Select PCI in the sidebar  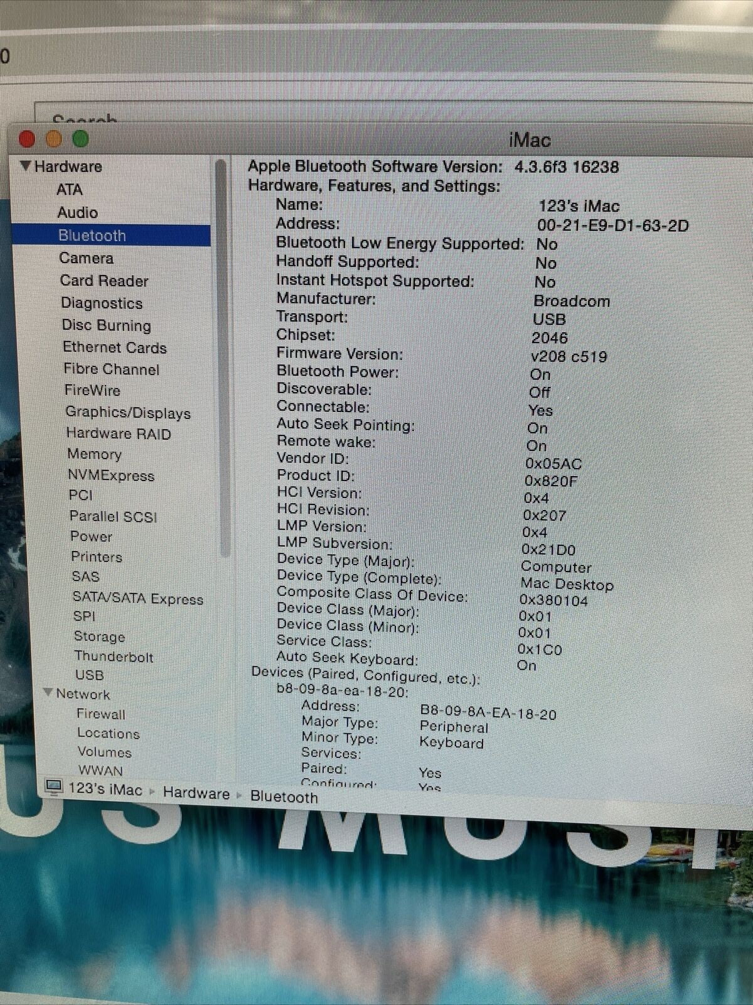[80, 495]
